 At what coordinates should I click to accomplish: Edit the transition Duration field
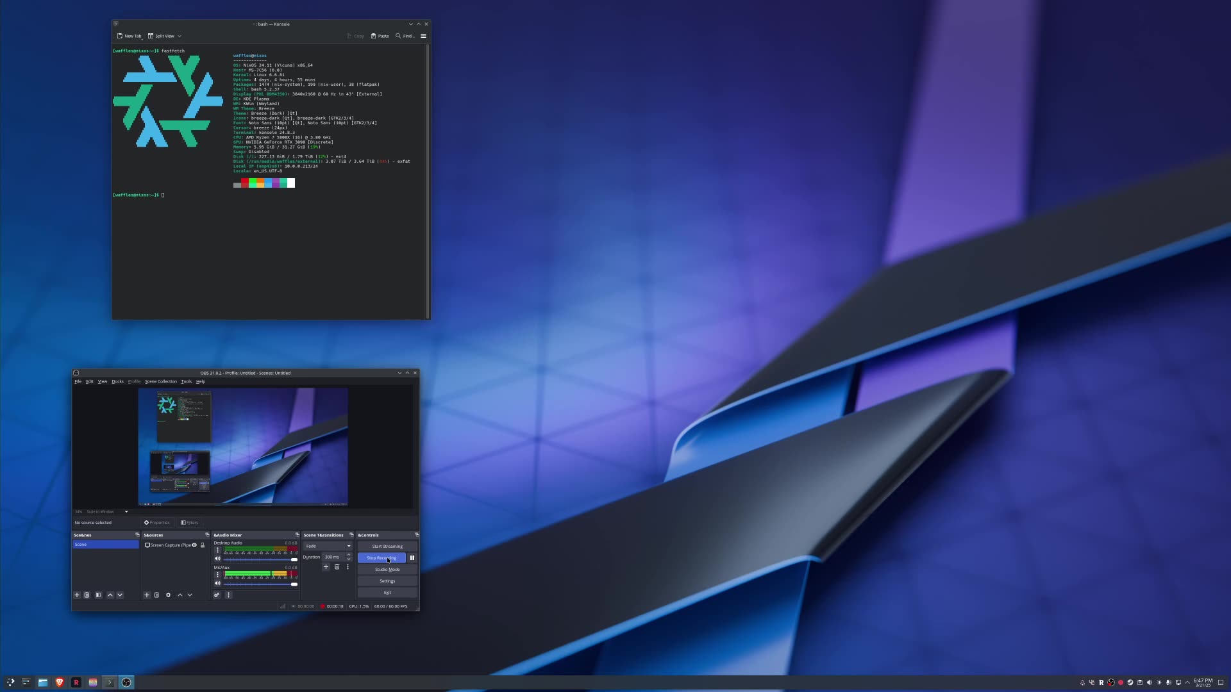pos(333,557)
